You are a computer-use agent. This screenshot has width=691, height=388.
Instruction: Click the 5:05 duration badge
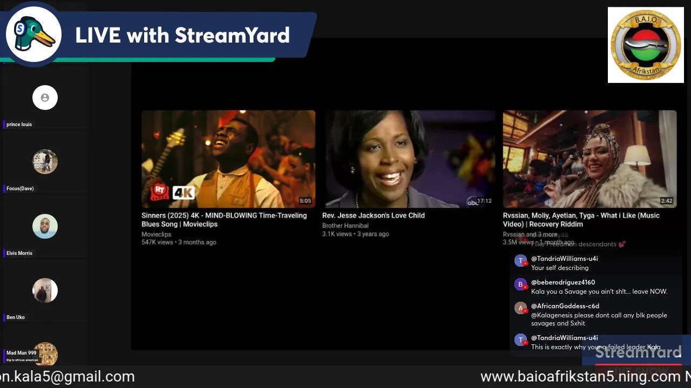(306, 201)
